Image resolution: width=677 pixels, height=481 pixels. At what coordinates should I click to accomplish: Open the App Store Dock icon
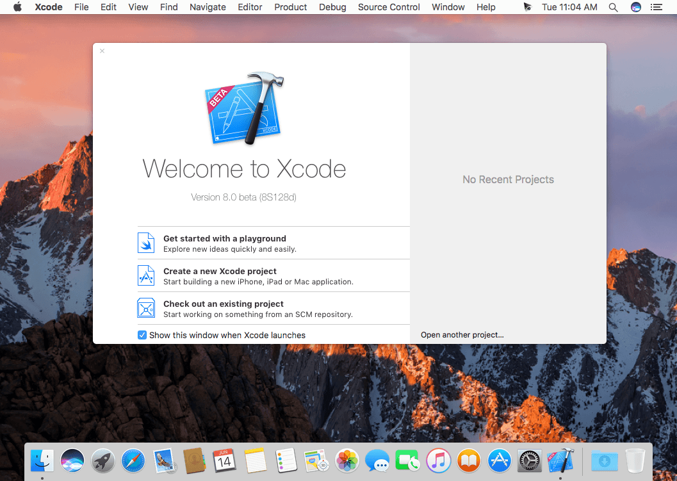(x=499, y=461)
